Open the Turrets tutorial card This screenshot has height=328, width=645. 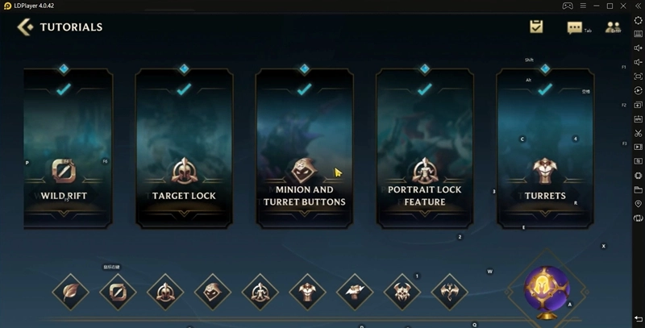(x=545, y=149)
